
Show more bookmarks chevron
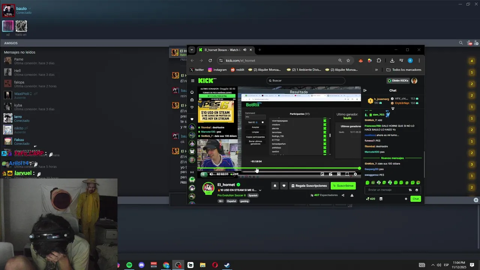pos(376,70)
